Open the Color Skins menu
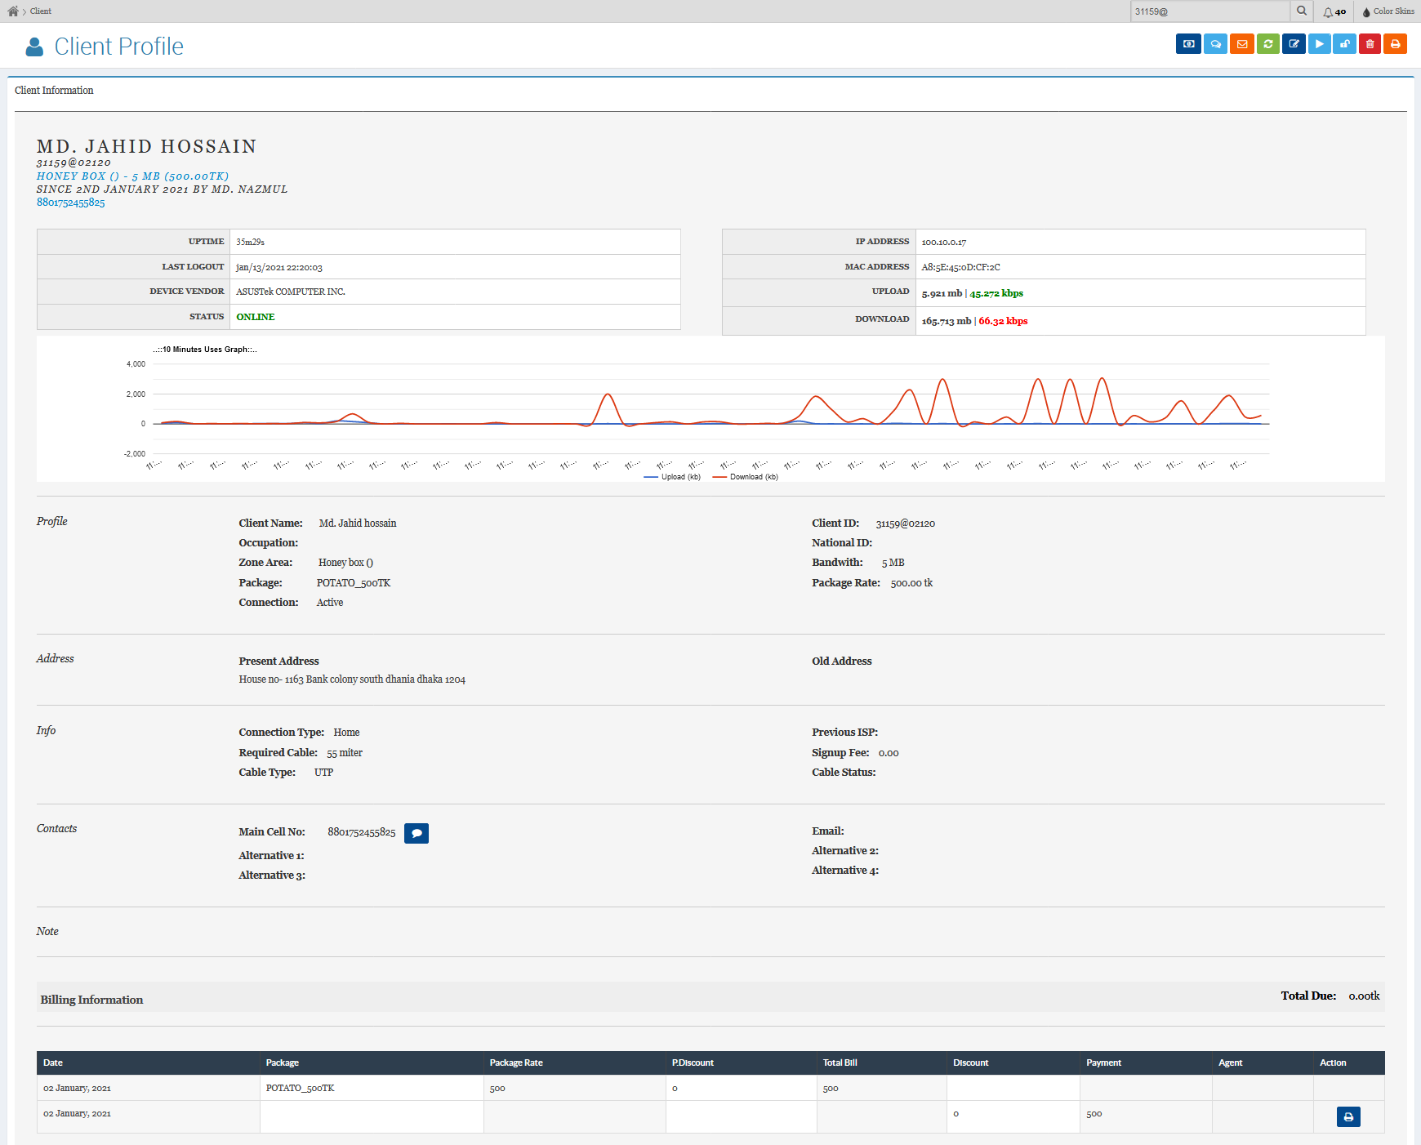This screenshot has height=1145, width=1421. pos(1388,11)
